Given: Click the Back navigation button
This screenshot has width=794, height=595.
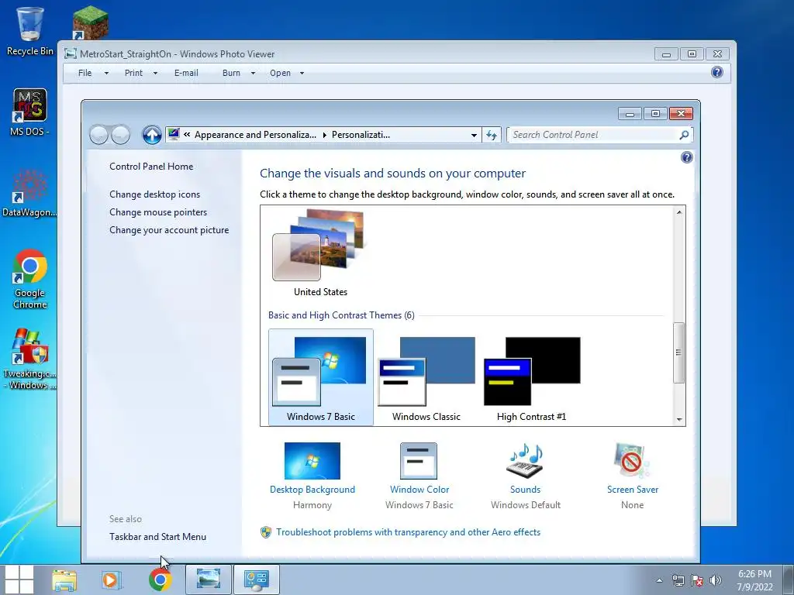Looking at the screenshot, I should coord(99,135).
